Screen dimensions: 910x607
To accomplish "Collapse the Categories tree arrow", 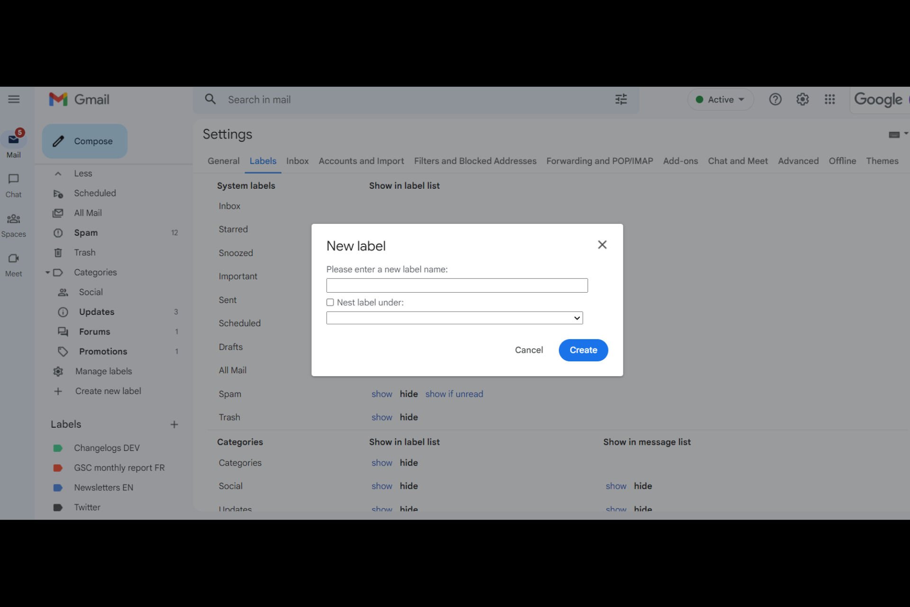I will [47, 273].
